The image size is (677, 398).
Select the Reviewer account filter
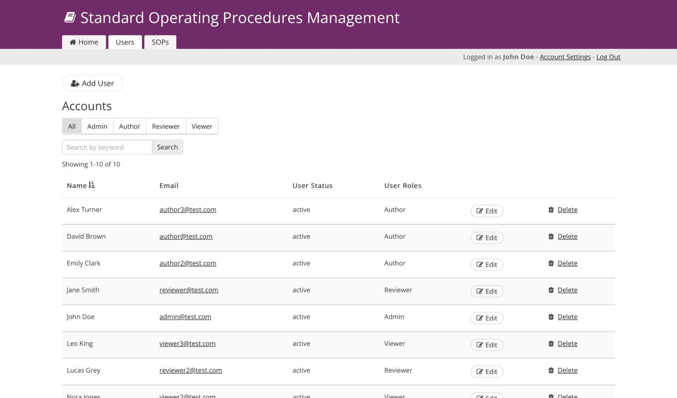tap(166, 126)
